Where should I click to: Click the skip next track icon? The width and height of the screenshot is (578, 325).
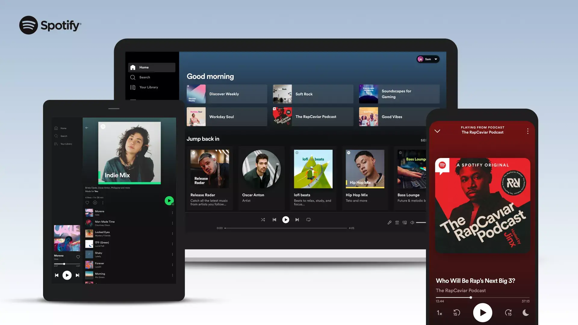[297, 219]
